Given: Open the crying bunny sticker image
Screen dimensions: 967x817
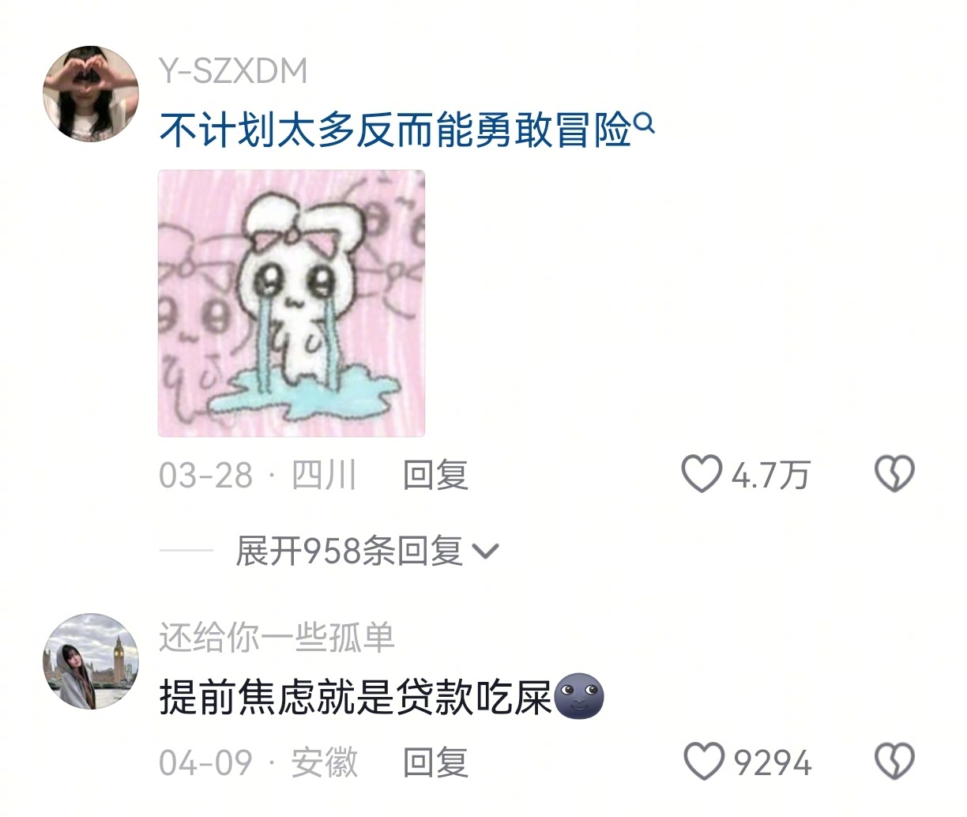Looking at the screenshot, I should point(292,303).
